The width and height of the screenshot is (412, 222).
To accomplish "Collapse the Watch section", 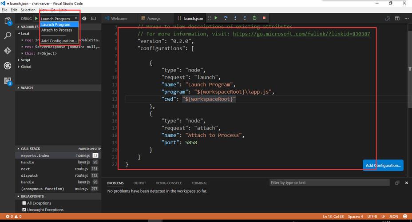I will pyautogui.click(x=18, y=88).
